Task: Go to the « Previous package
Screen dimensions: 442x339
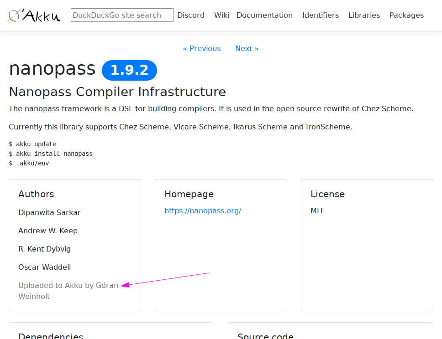Action: coord(201,48)
